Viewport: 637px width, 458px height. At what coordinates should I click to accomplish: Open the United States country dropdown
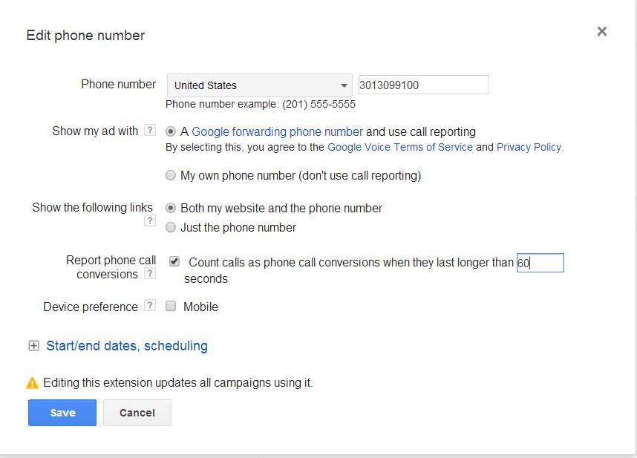pos(259,85)
